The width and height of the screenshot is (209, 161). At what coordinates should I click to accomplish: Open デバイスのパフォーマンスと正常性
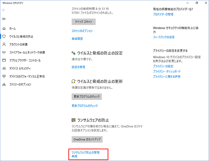27,76
